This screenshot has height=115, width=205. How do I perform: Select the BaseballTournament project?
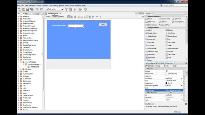29,45
